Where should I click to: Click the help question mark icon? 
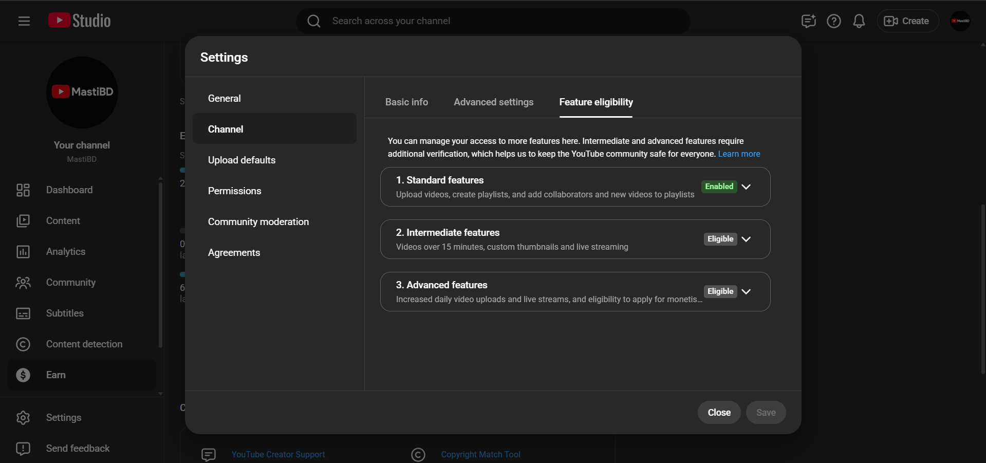(833, 21)
